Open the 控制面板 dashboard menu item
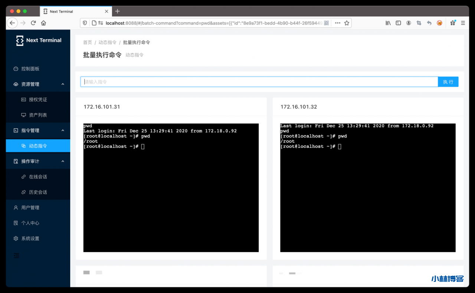Image resolution: width=475 pixels, height=293 pixels. (30, 69)
